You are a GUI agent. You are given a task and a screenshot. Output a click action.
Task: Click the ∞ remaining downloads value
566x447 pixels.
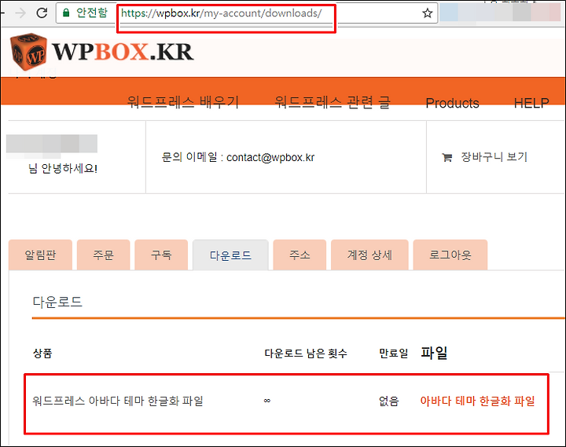(x=267, y=401)
